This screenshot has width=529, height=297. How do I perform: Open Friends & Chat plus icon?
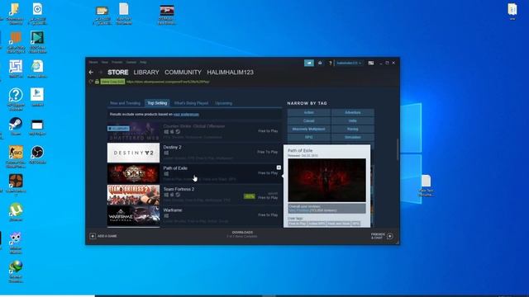coord(390,236)
